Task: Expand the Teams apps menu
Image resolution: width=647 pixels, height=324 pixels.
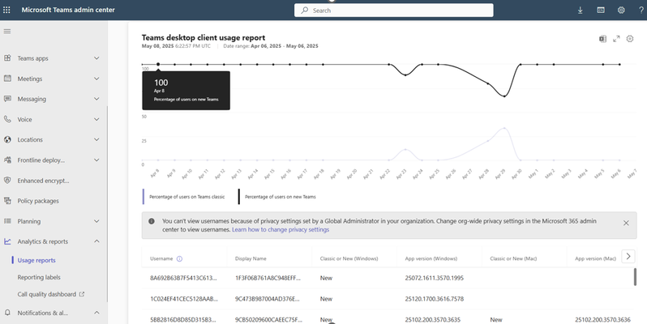Action: (52, 58)
